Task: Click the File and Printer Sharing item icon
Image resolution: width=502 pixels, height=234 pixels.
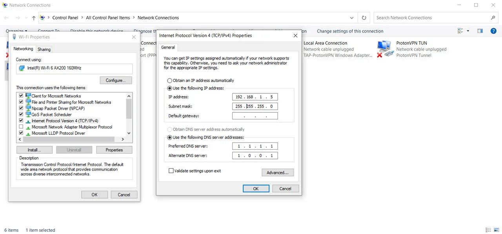Action: pos(28,102)
